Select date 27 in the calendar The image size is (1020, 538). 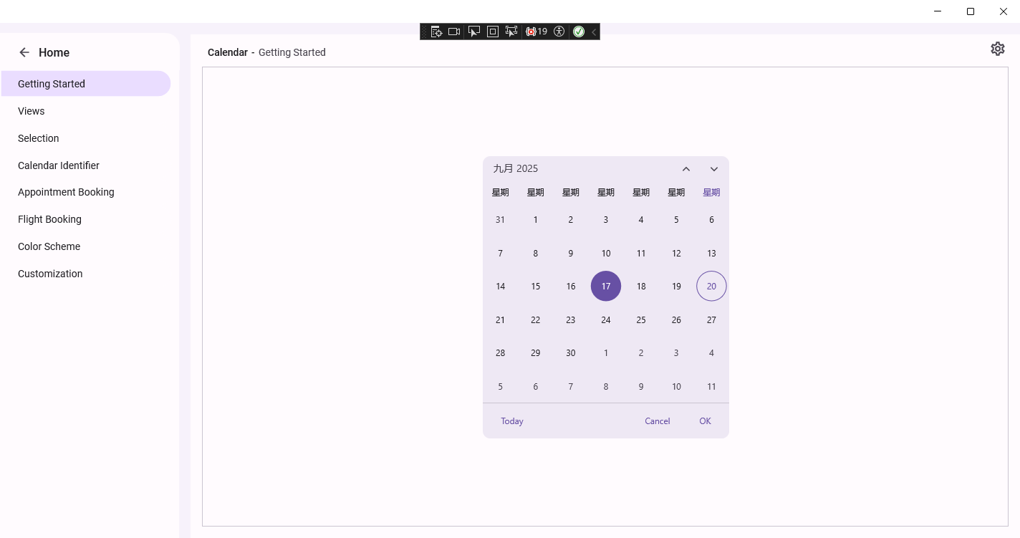pos(711,320)
